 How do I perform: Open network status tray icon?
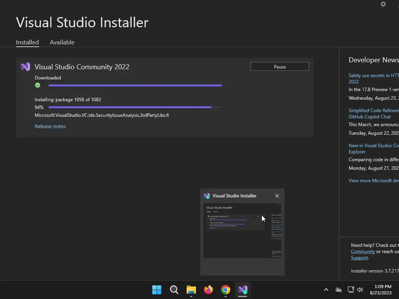351,290
